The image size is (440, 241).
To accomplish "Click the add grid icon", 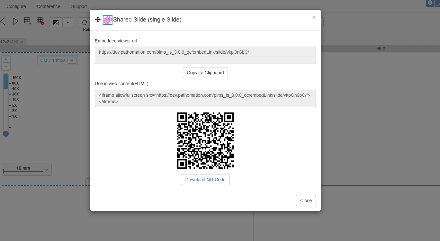I will tap(28, 21).
